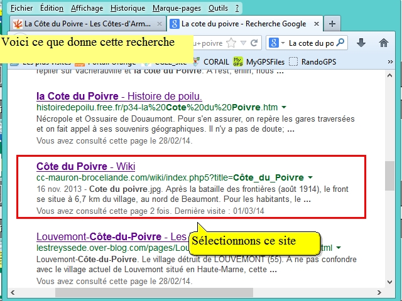Close the La Côte du Poivre tab
This screenshot has width=402, height=301.
click(x=159, y=24)
